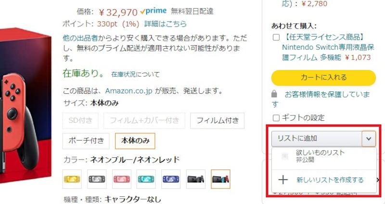Check the Nintendo Switch protective film checkbox

276,38
